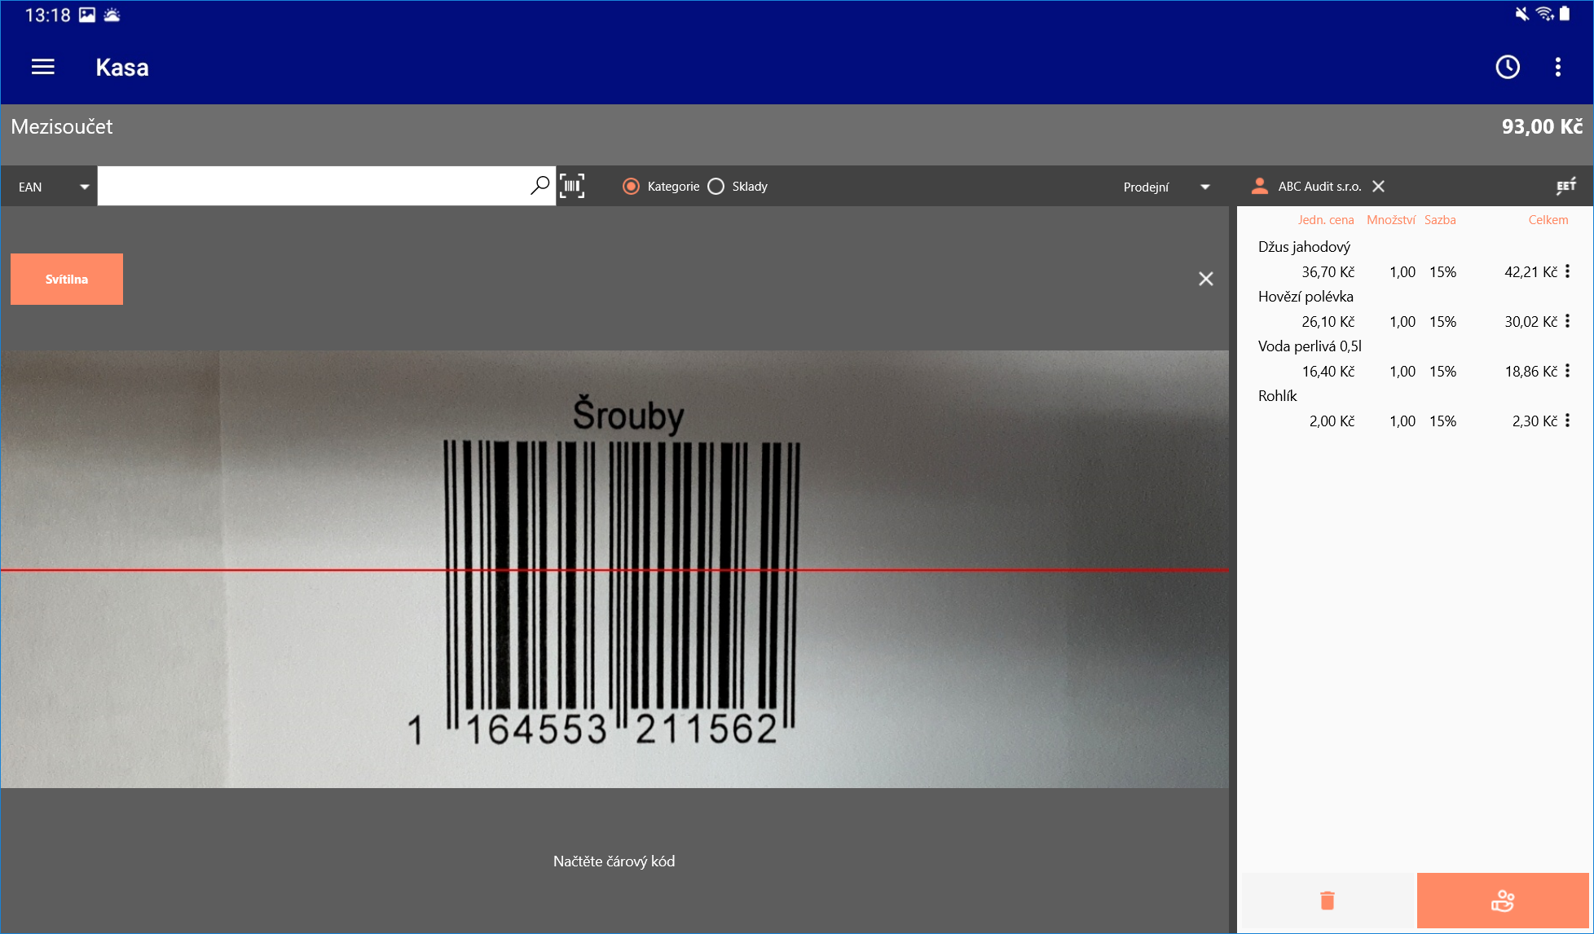Click the 93,00 Kč subtotal amount
Image resolution: width=1594 pixels, height=934 pixels.
coord(1542,126)
